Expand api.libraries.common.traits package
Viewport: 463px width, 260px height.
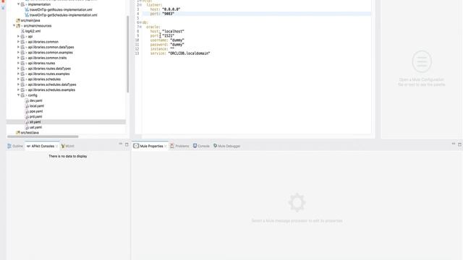(18, 58)
